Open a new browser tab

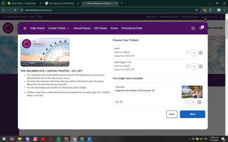pos(121,3)
